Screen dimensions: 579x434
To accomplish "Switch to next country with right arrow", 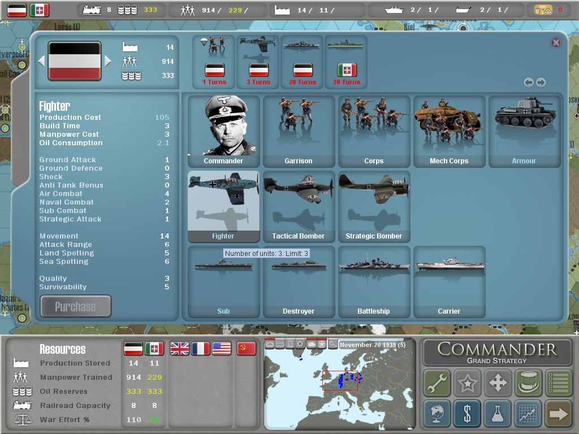I will 108,61.
